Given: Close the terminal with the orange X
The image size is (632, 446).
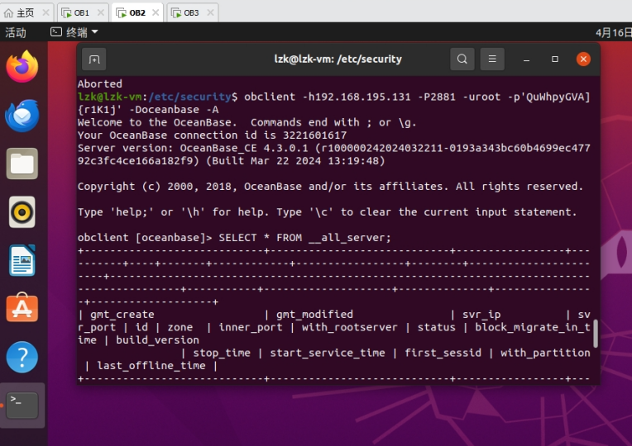Looking at the screenshot, I should pyautogui.click(x=583, y=59).
